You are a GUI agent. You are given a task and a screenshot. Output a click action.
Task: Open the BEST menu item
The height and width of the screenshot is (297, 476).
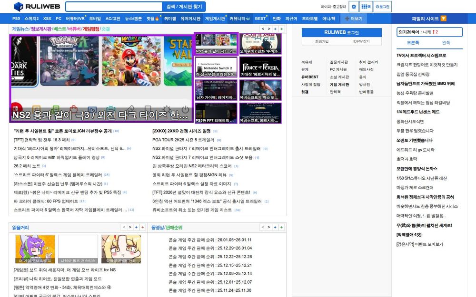tap(260, 19)
